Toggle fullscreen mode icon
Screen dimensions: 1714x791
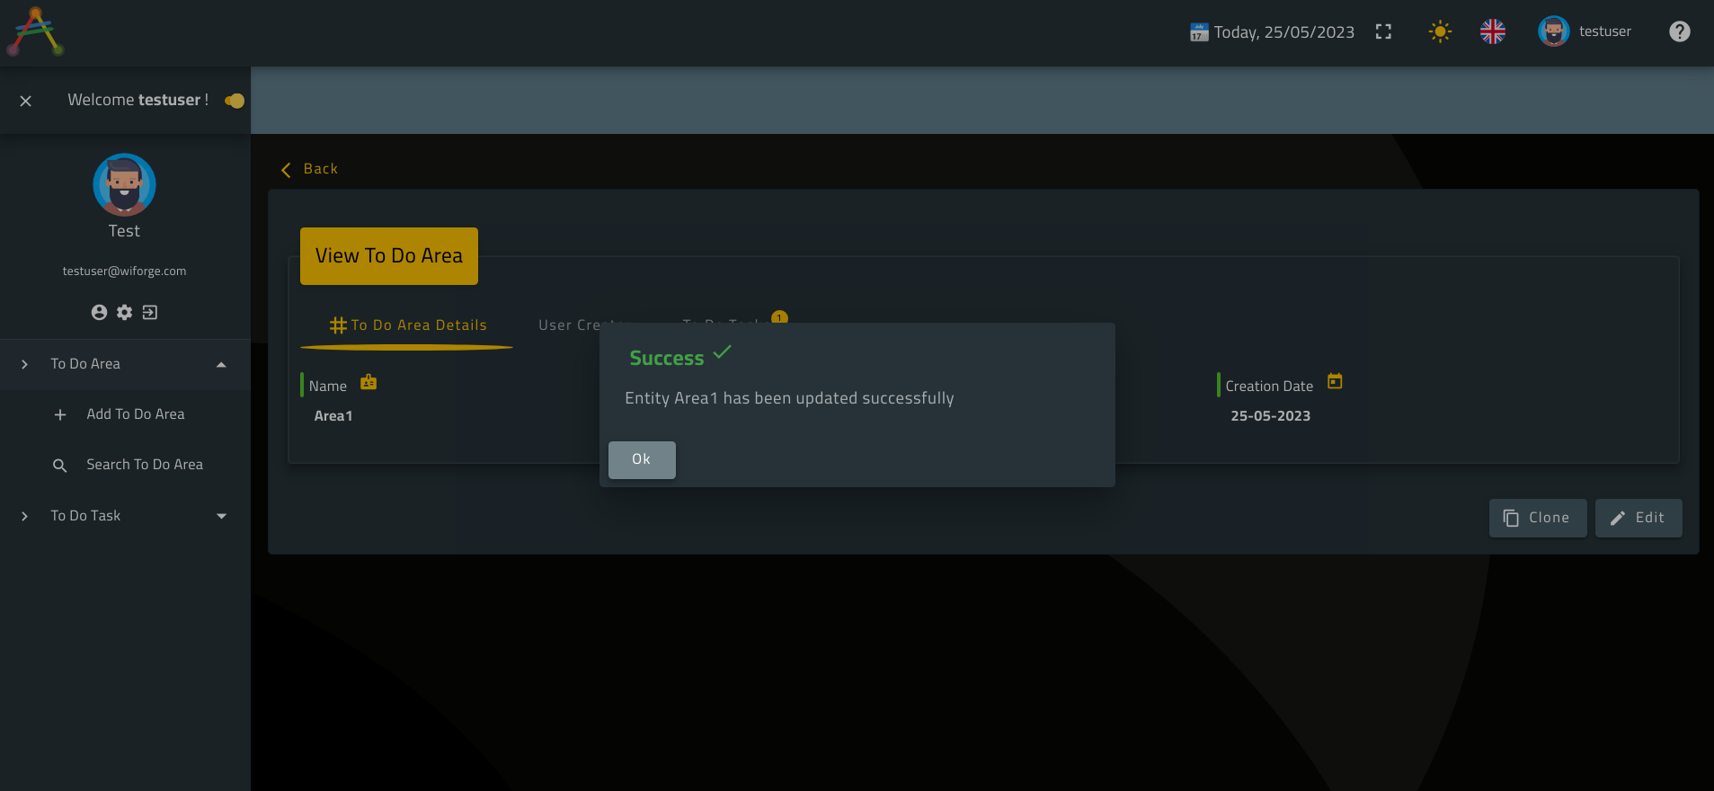pyautogui.click(x=1383, y=31)
